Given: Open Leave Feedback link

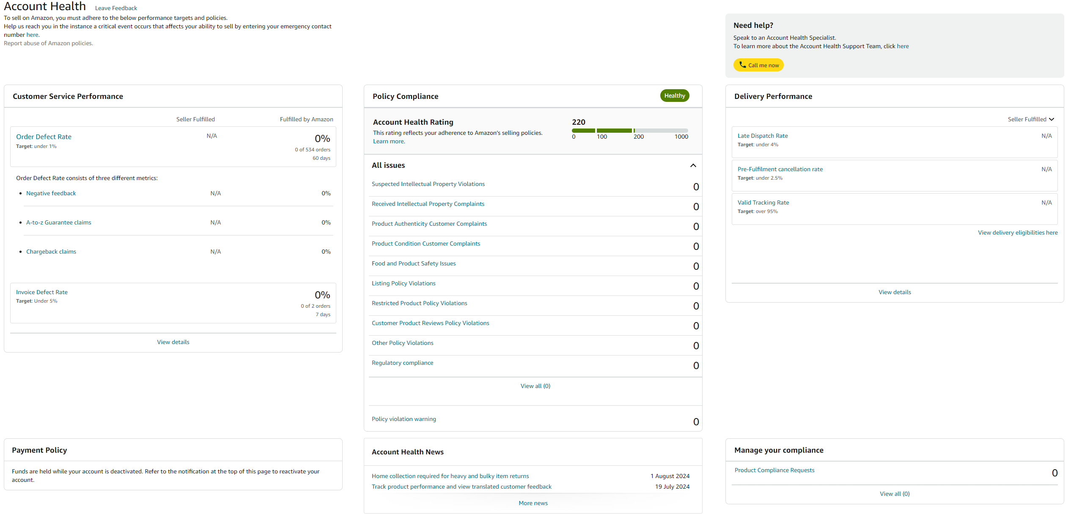Looking at the screenshot, I should click(116, 8).
